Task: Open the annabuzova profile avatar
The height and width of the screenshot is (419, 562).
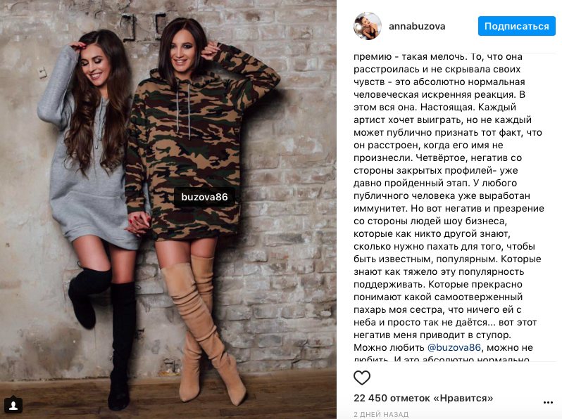Action: [x=368, y=26]
